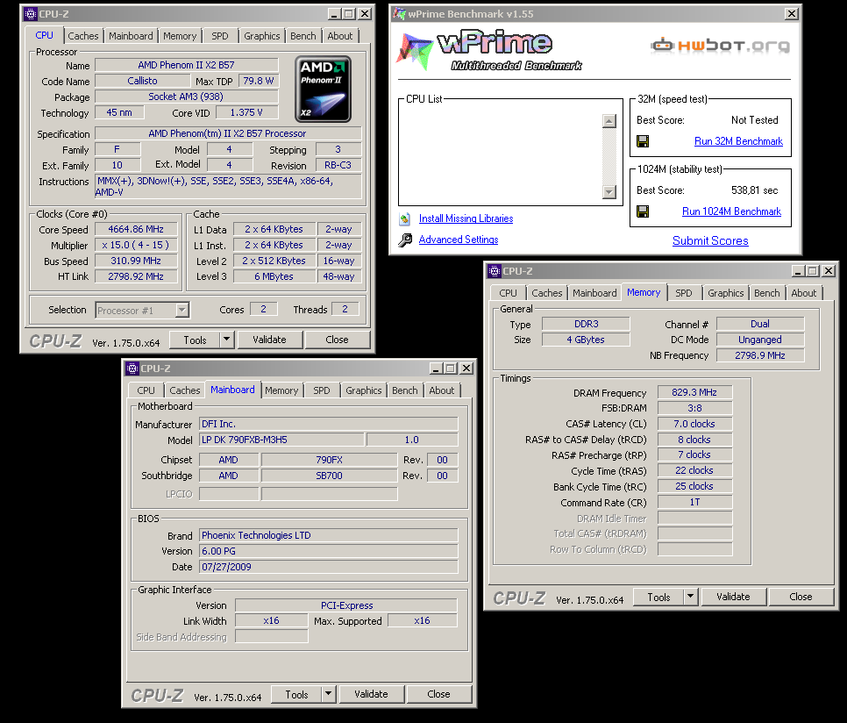Click Validate in the Memory window
Image resolution: width=847 pixels, height=723 pixels.
733,597
